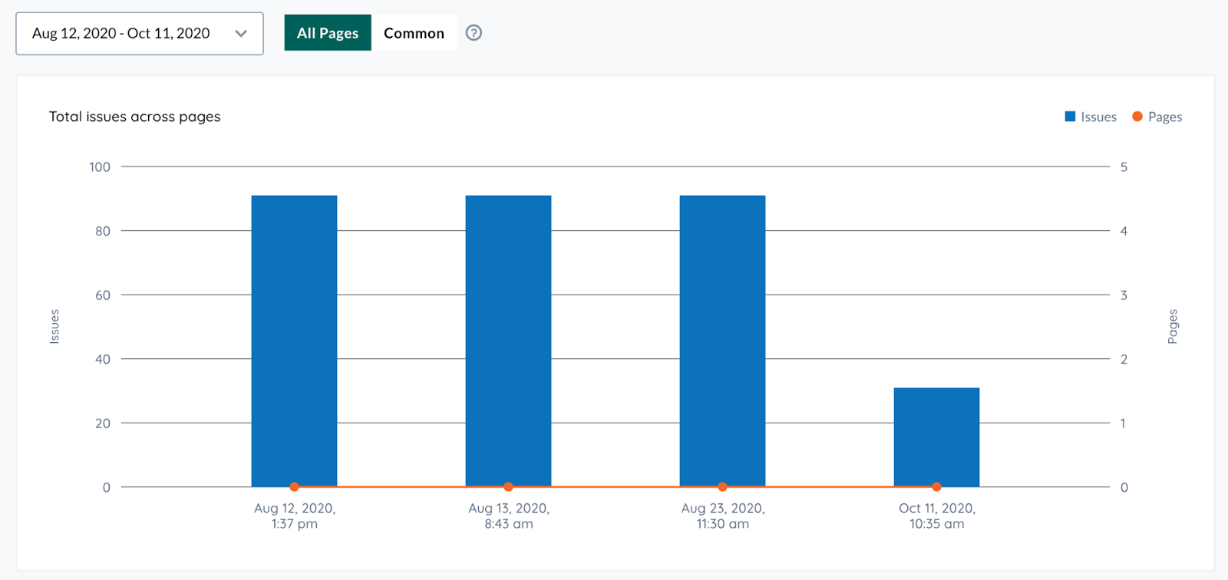Image resolution: width=1228 pixels, height=580 pixels.
Task: Click the orange point at Aug 13, 2020
Action: click(508, 487)
